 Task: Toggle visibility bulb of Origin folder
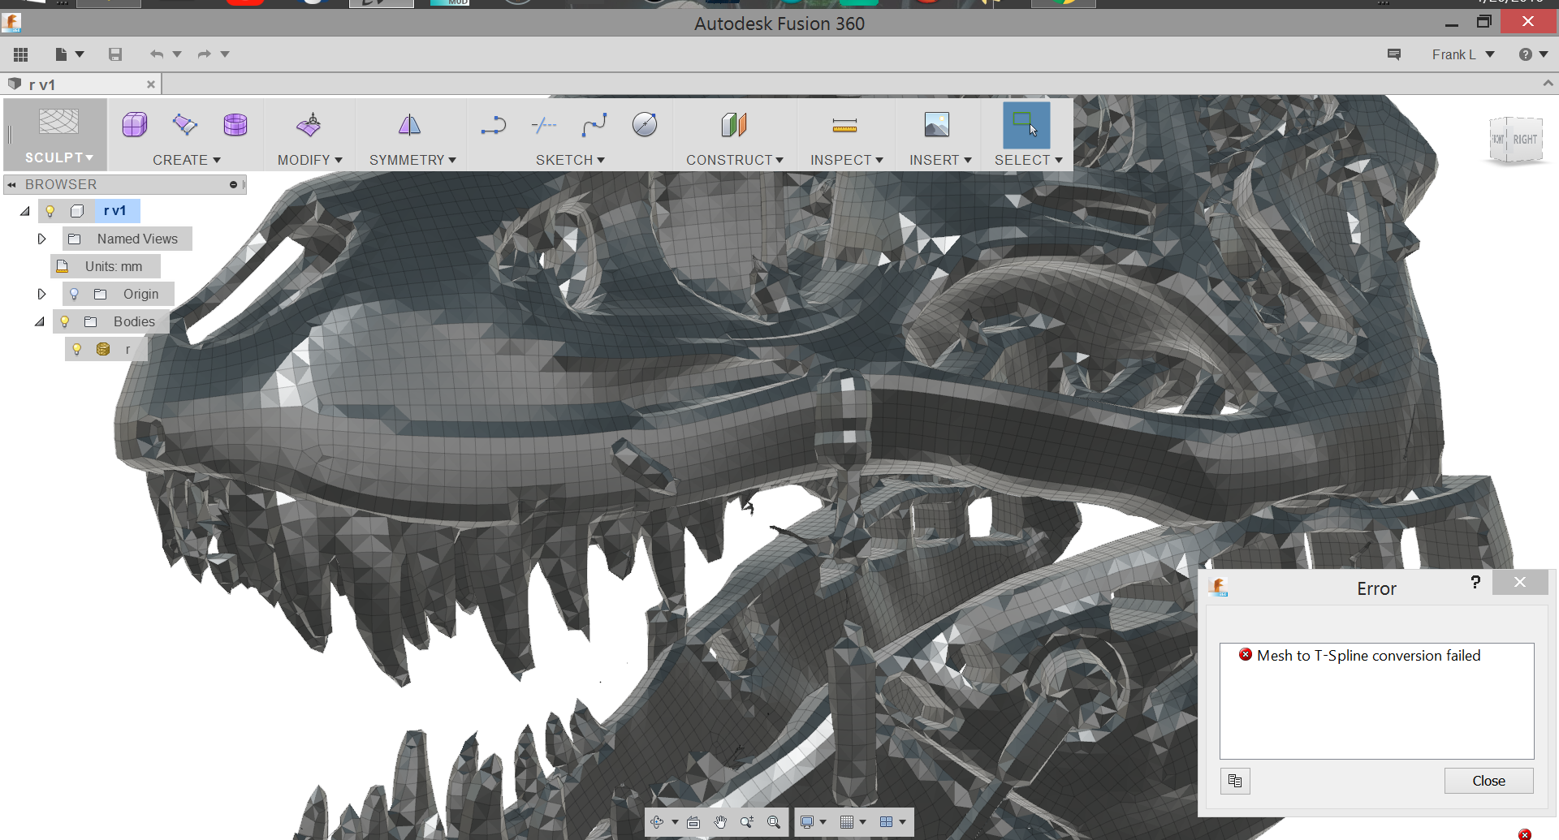point(74,294)
